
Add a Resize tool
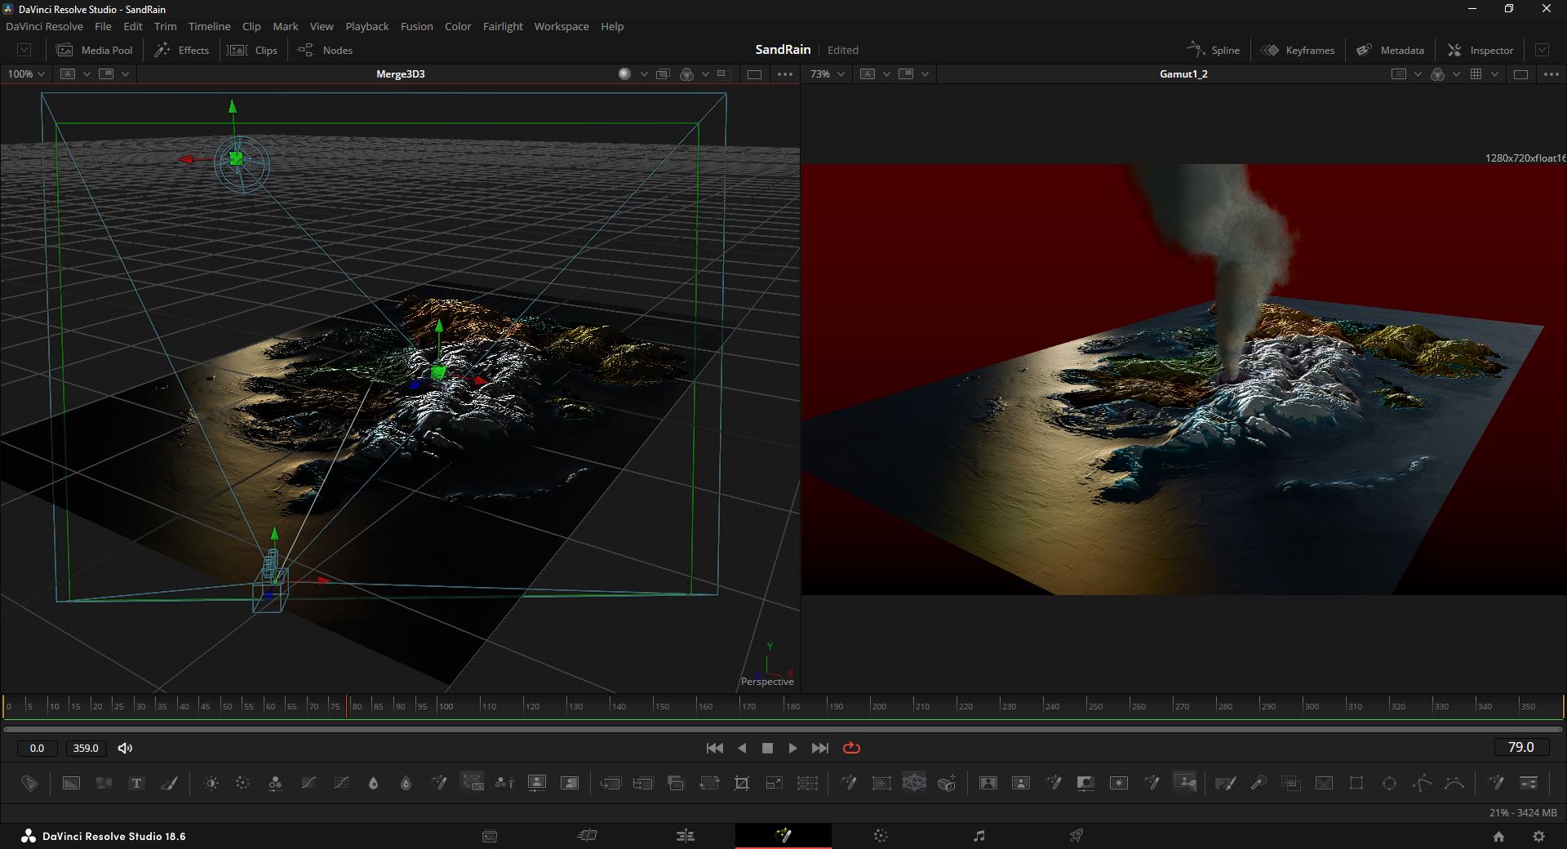point(775,783)
